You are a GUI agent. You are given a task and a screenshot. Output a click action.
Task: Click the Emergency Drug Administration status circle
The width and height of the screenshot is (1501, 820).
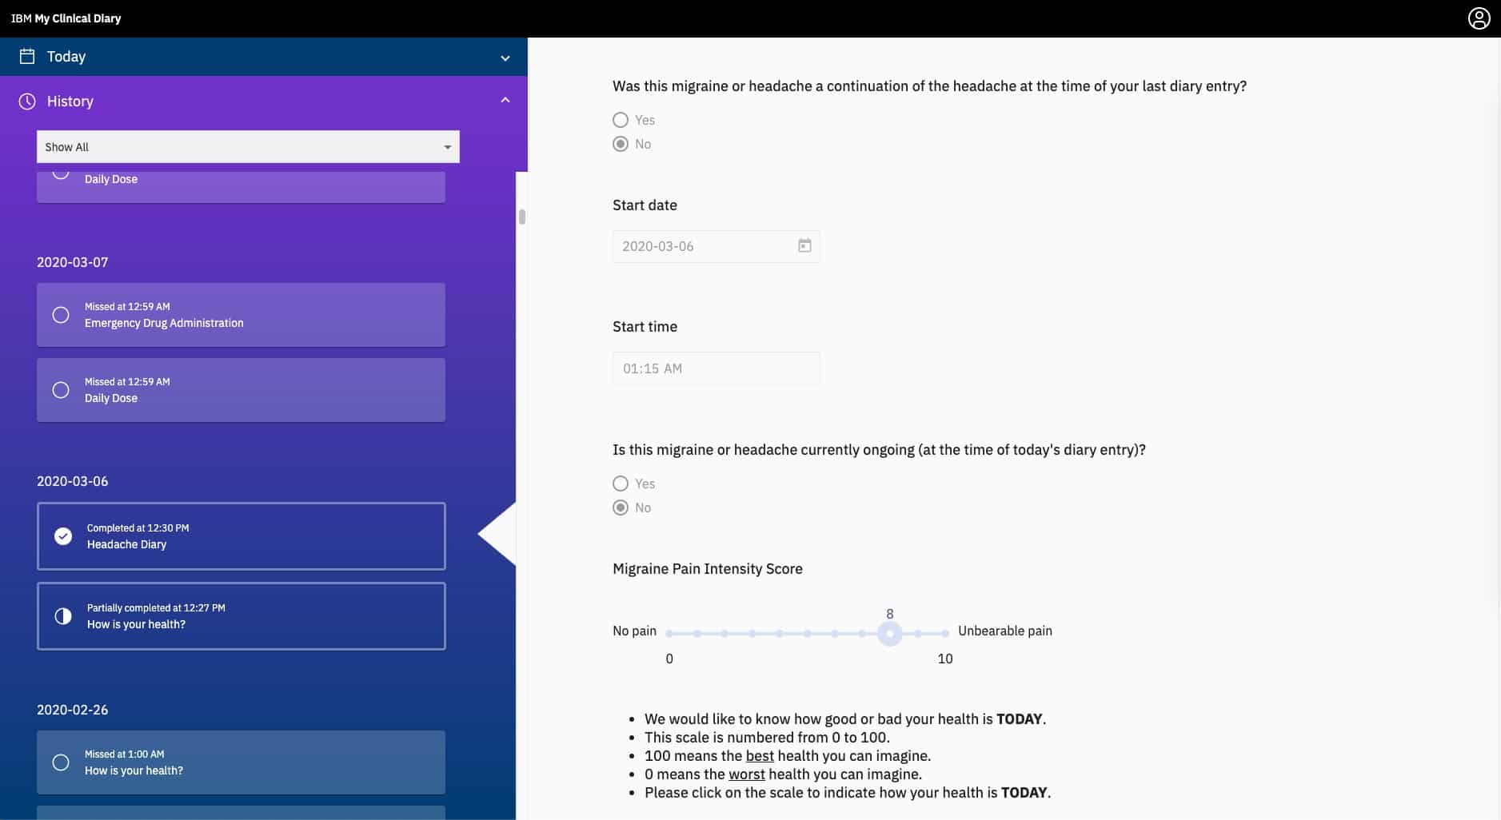[61, 315]
